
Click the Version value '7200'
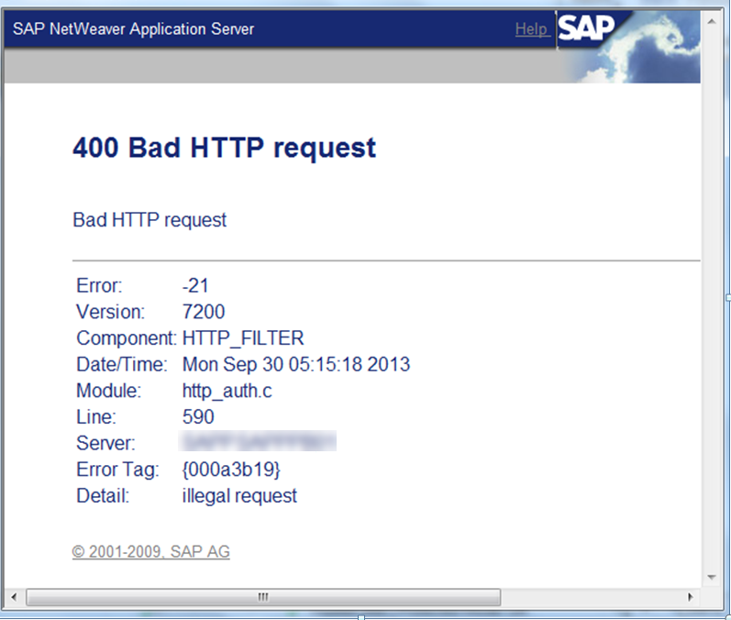[x=204, y=312]
